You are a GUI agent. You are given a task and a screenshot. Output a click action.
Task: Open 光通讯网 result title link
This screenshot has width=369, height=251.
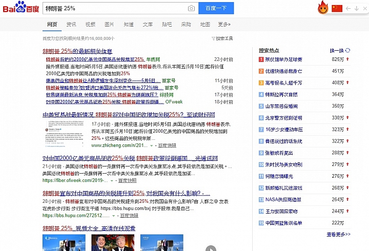(x=130, y=158)
